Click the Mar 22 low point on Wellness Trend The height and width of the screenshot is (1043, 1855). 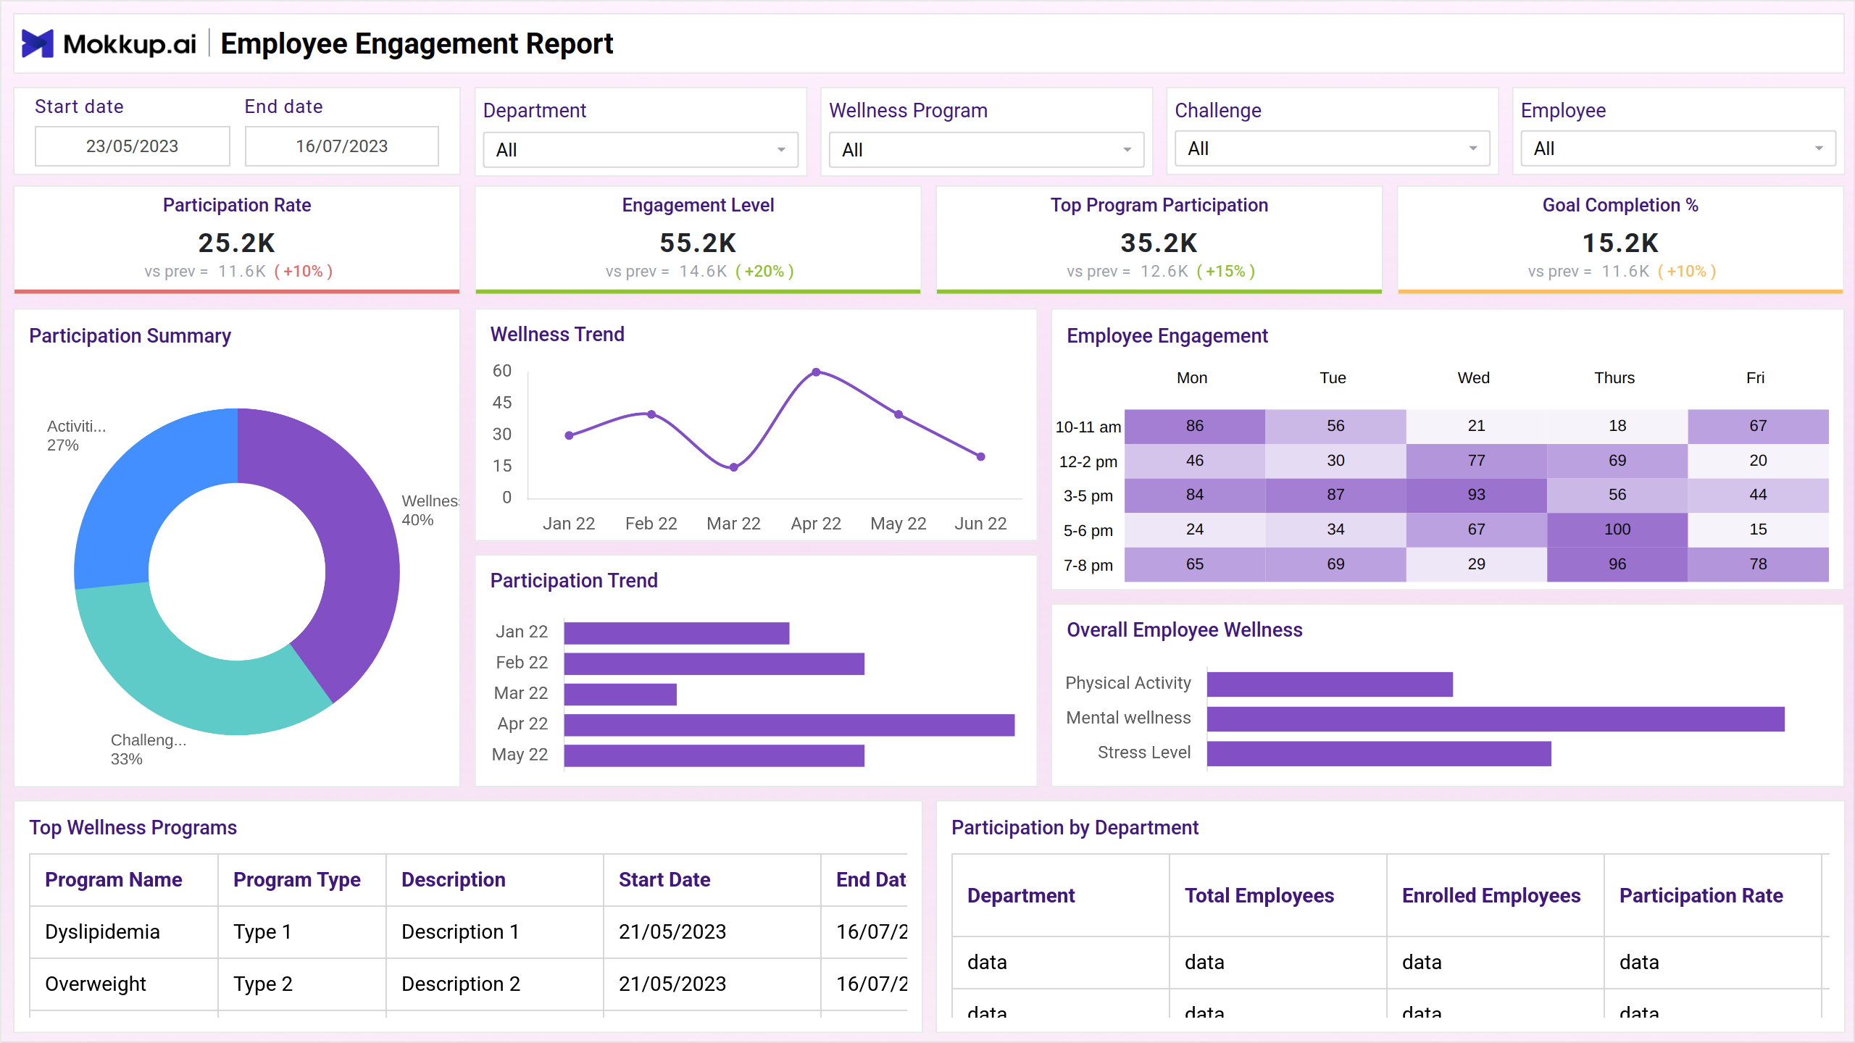[x=734, y=468]
